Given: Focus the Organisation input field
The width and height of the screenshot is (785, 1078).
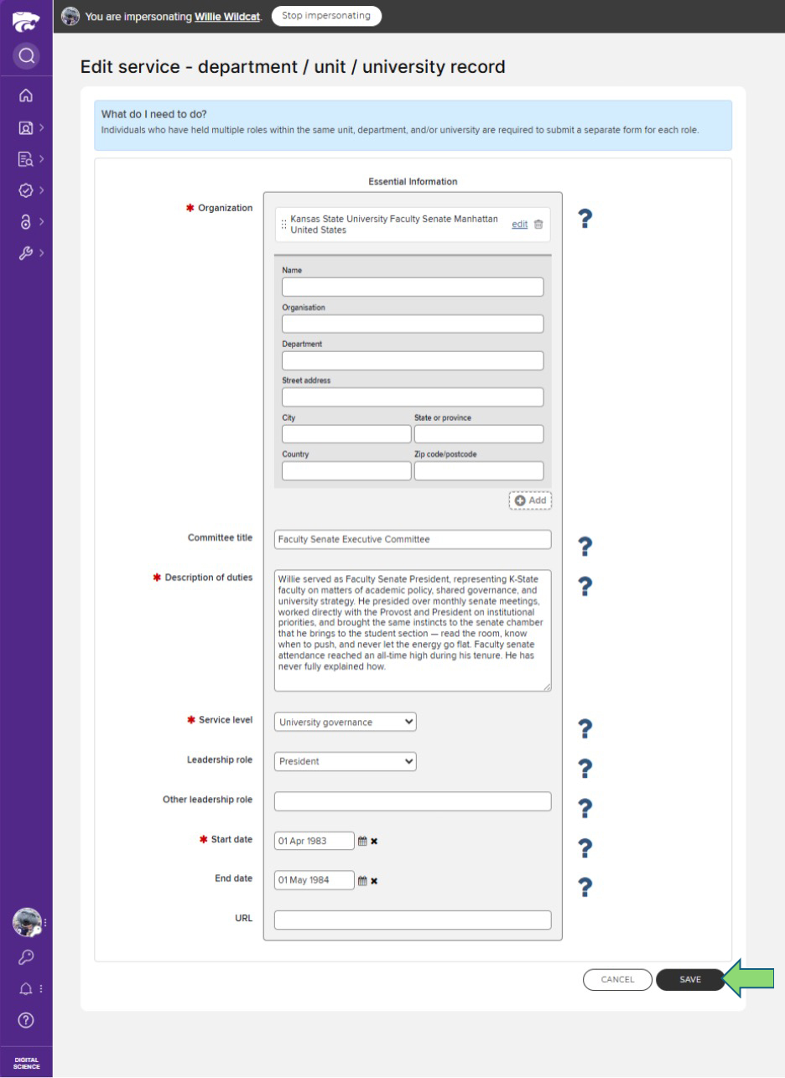Looking at the screenshot, I should pos(413,324).
